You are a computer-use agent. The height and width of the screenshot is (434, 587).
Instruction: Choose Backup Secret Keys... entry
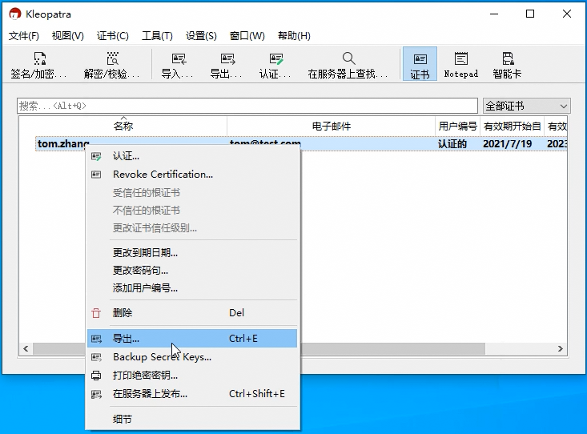tap(192, 357)
